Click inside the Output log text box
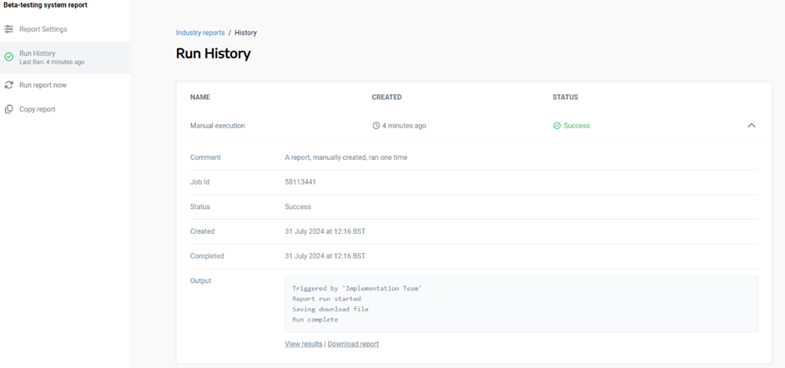Screen dimensions: 785x368 521,304
